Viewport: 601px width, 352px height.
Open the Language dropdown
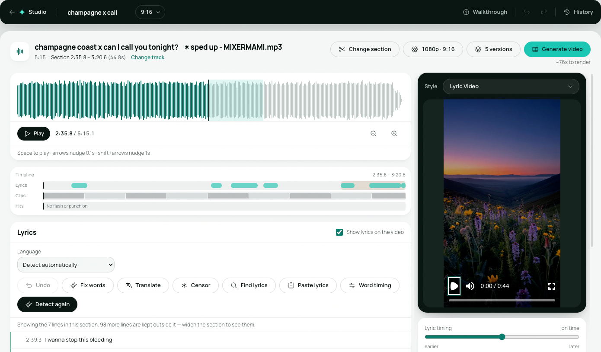click(x=66, y=265)
